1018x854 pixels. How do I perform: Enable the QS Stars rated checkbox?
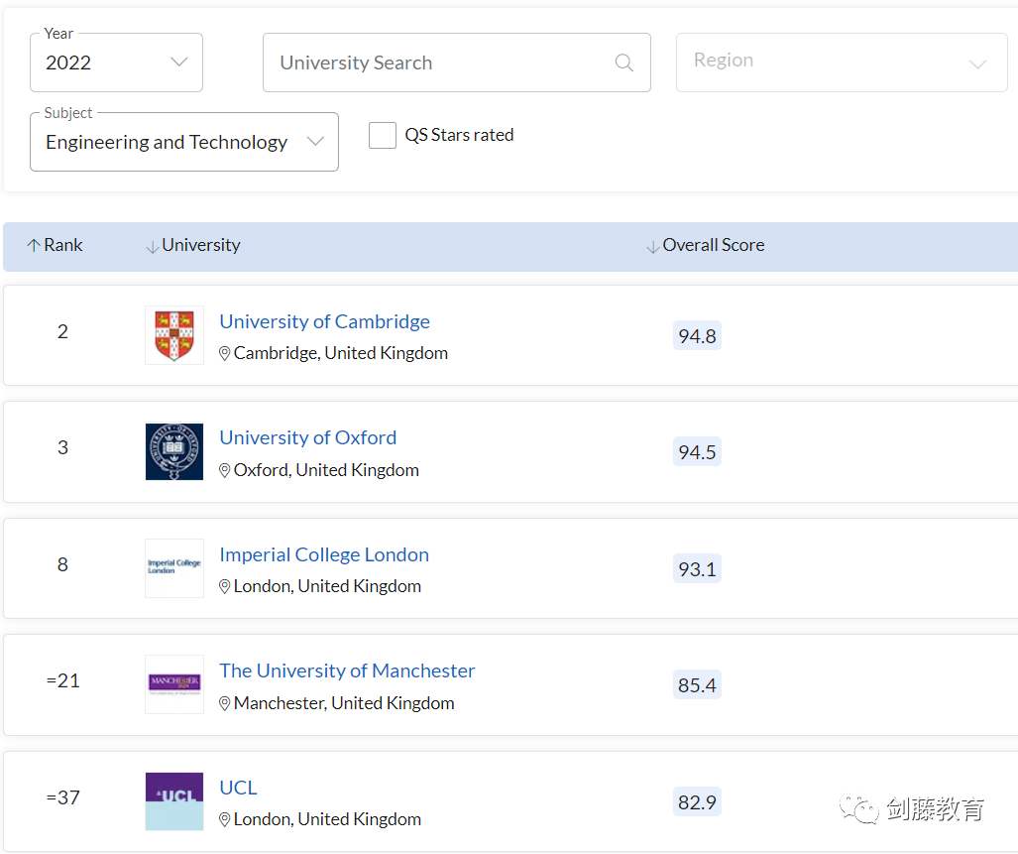tap(383, 135)
